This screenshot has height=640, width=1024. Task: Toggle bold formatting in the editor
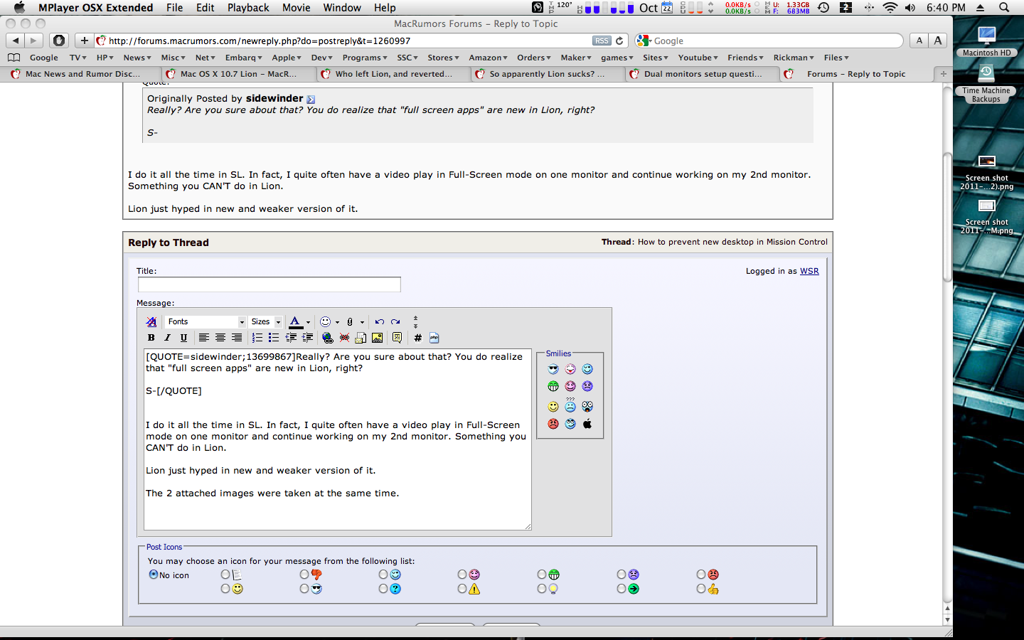[151, 338]
